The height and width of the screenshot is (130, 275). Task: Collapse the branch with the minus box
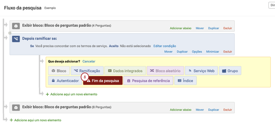pos(10,33)
